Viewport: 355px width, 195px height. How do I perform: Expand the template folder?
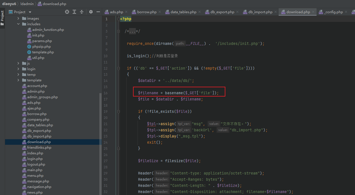coord(19,80)
